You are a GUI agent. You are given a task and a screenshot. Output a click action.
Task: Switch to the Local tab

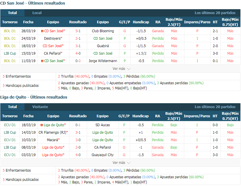click(37, 13)
